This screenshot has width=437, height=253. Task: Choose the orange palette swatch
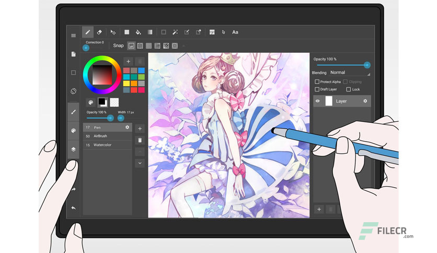[x=134, y=83]
